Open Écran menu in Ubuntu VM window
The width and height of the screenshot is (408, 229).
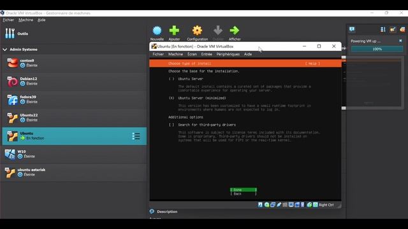tap(192, 54)
